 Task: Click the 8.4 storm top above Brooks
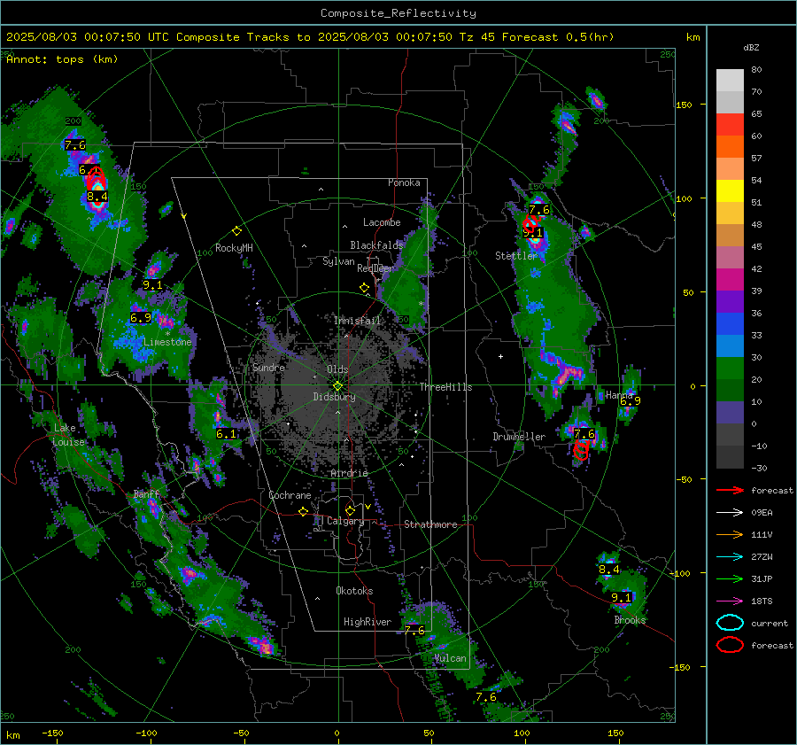tap(609, 570)
